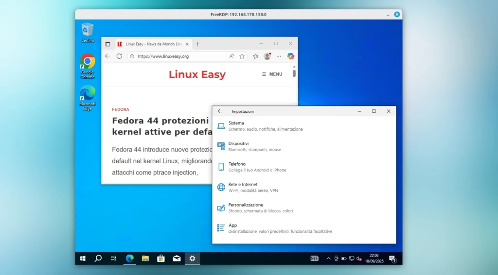Close the FreeRDP session window
The height and width of the screenshot is (275, 498).
point(397,14)
